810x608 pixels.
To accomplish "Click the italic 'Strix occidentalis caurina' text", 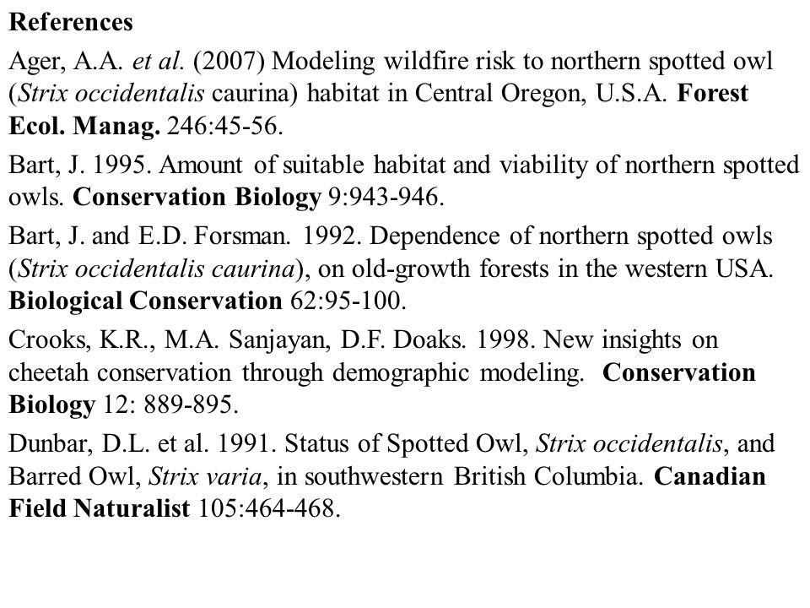I will 156,269.
